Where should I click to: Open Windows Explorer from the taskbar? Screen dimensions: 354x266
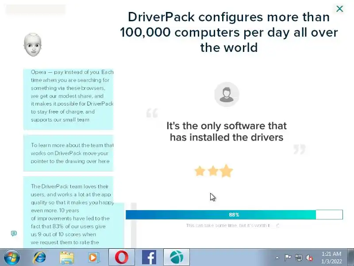[67, 258]
